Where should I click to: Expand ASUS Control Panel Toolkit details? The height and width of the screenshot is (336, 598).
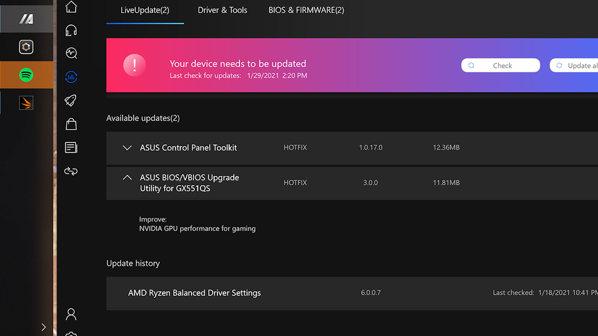coord(127,148)
